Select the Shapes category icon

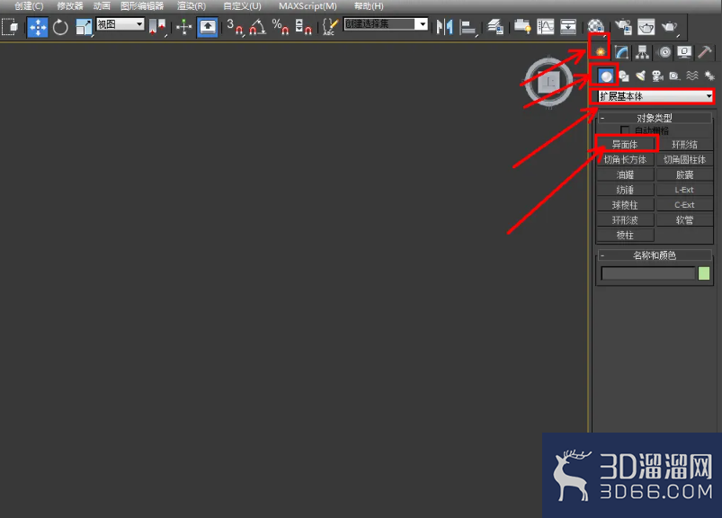click(624, 76)
